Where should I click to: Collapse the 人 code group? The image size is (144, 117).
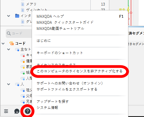click(9, 84)
